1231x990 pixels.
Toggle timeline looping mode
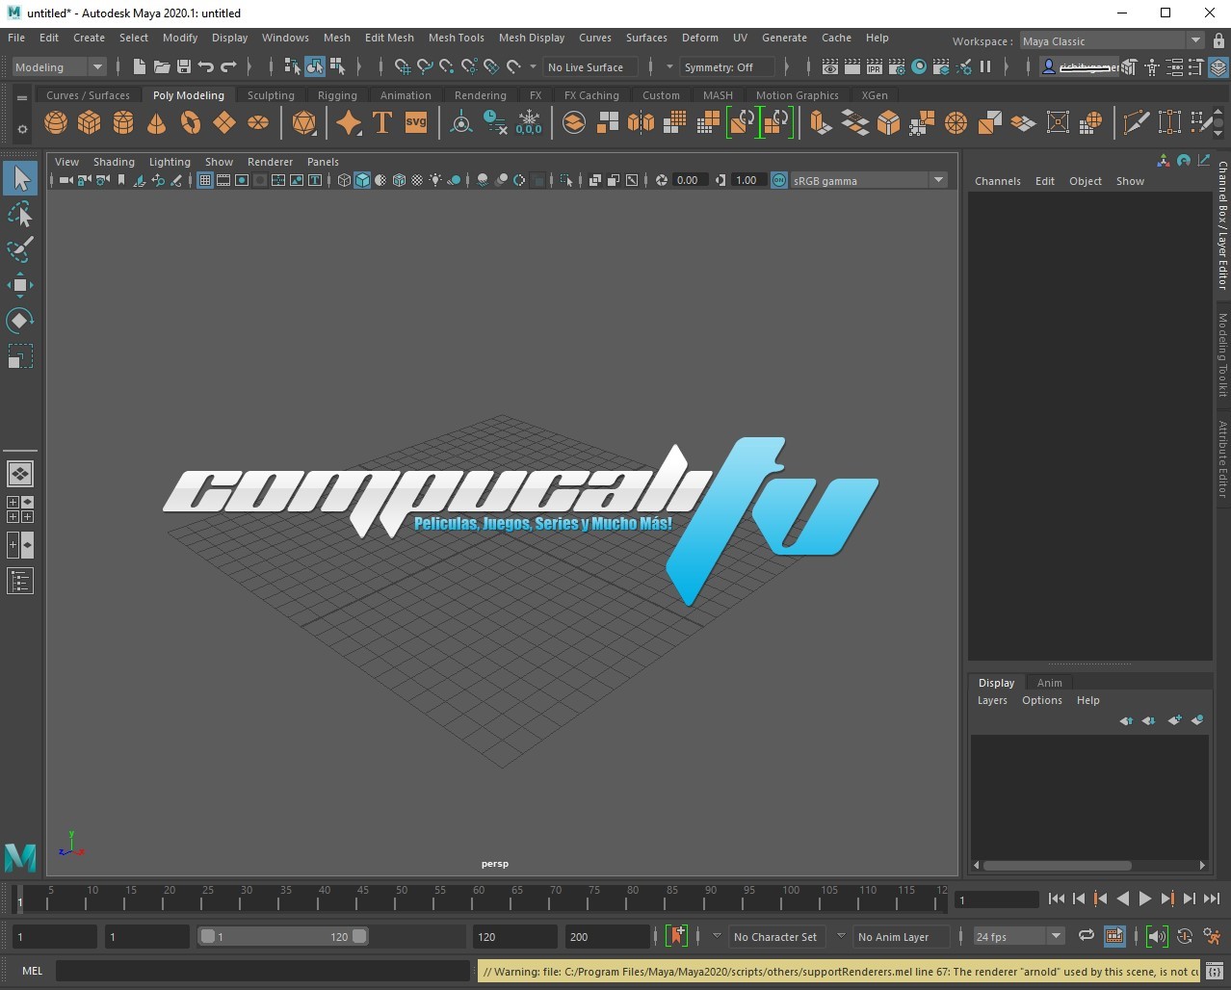1086,935
